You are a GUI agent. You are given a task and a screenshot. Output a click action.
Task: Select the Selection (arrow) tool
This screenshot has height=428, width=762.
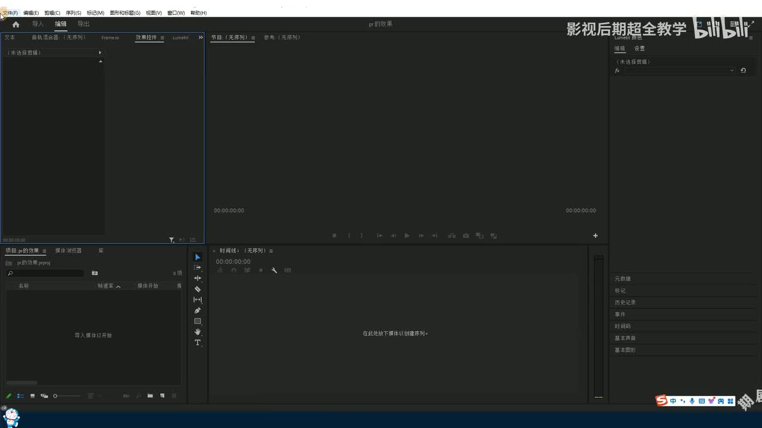click(198, 257)
